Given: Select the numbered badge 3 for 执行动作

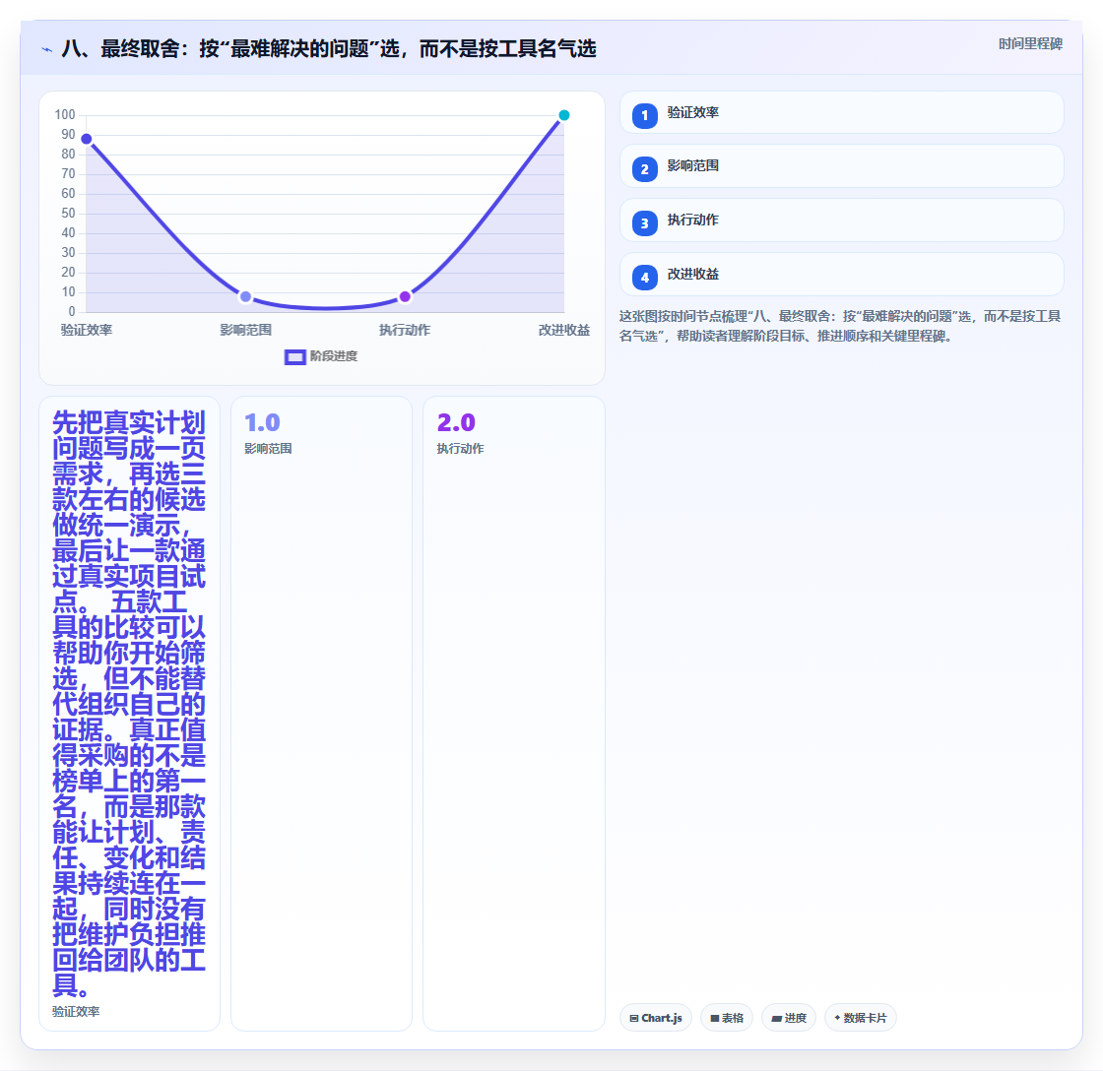Looking at the screenshot, I should (644, 222).
